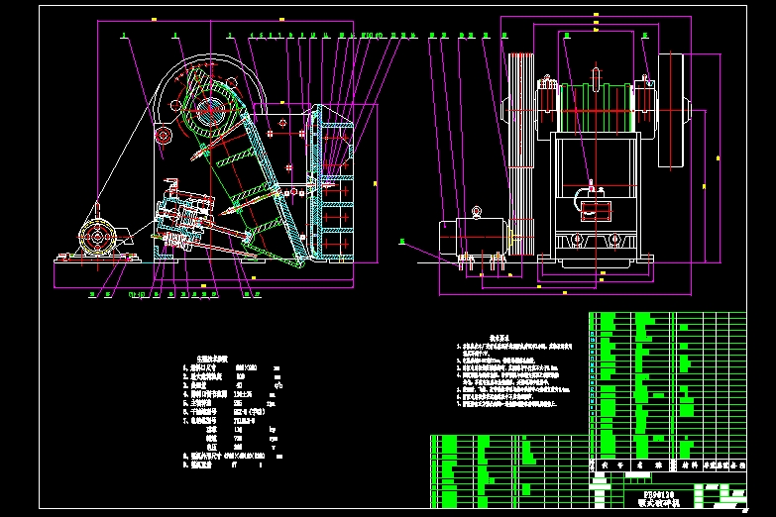776x517 pixels.
Task: Pick the flywheel at right of the front view
Action: [x=671, y=111]
